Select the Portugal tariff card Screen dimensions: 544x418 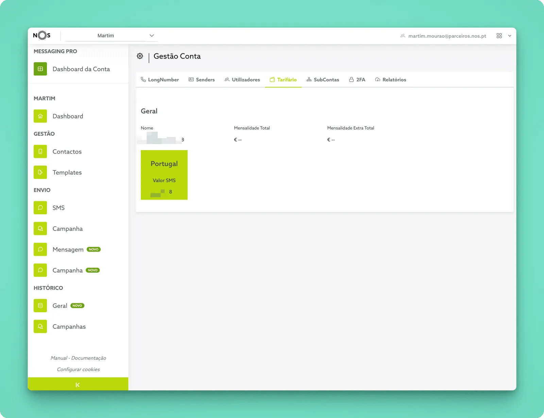click(164, 175)
